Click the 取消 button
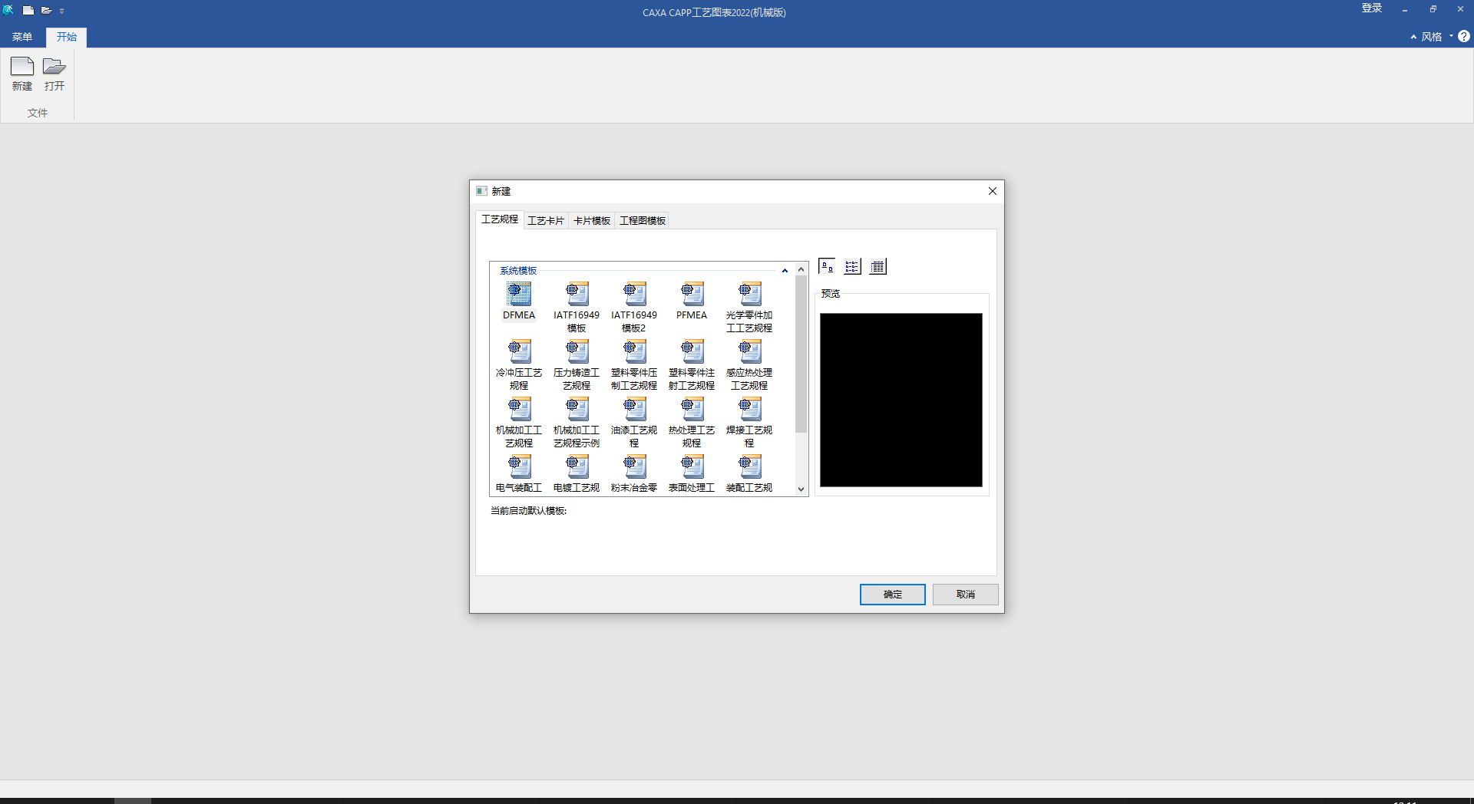 coord(965,595)
